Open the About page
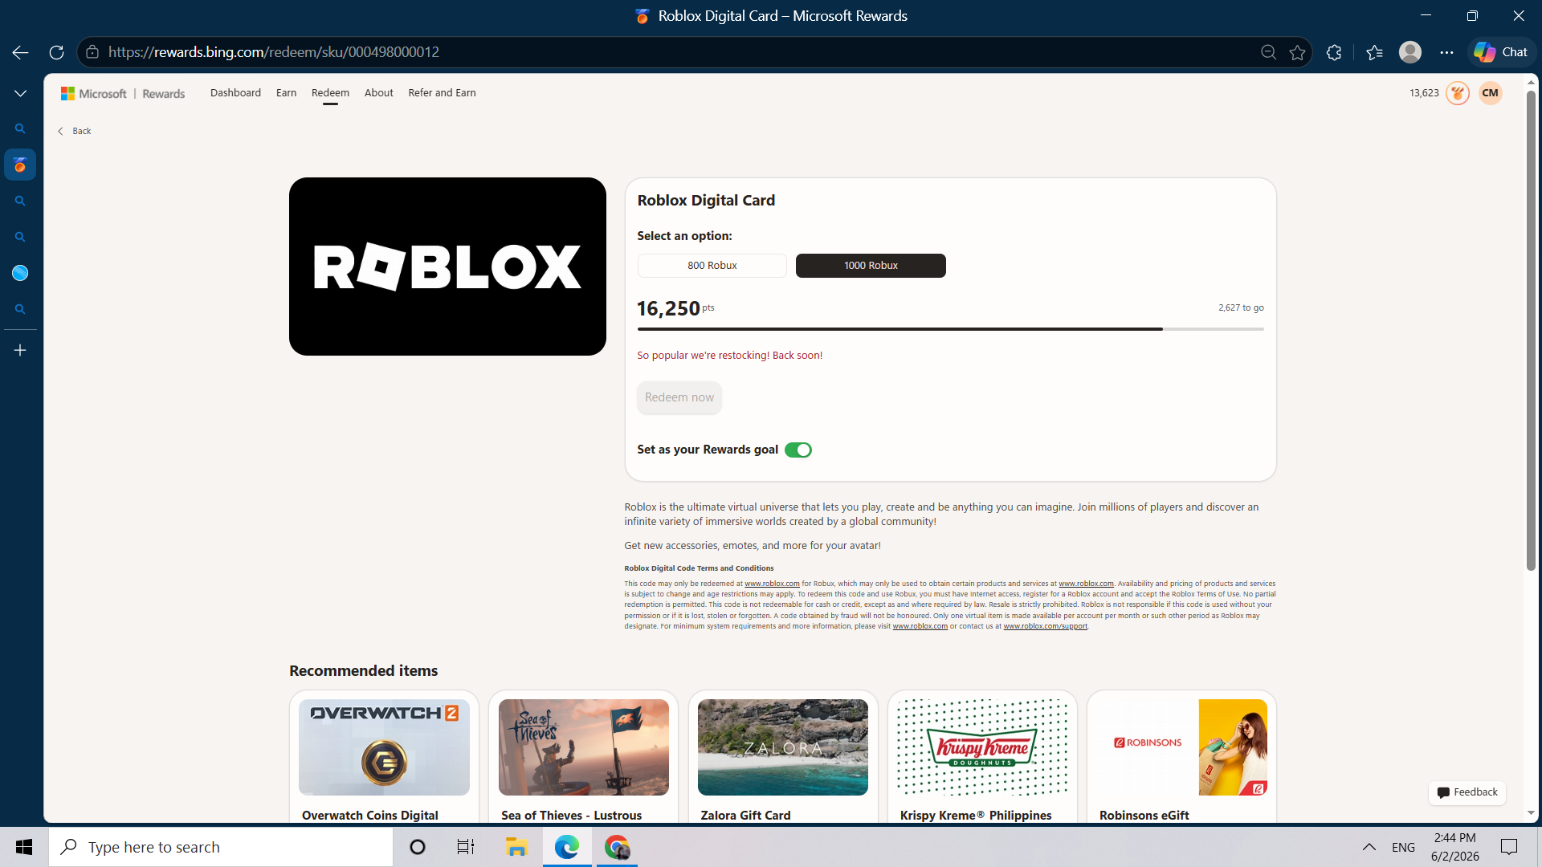Image resolution: width=1542 pixels, height=867 pixels. [378, 93]
